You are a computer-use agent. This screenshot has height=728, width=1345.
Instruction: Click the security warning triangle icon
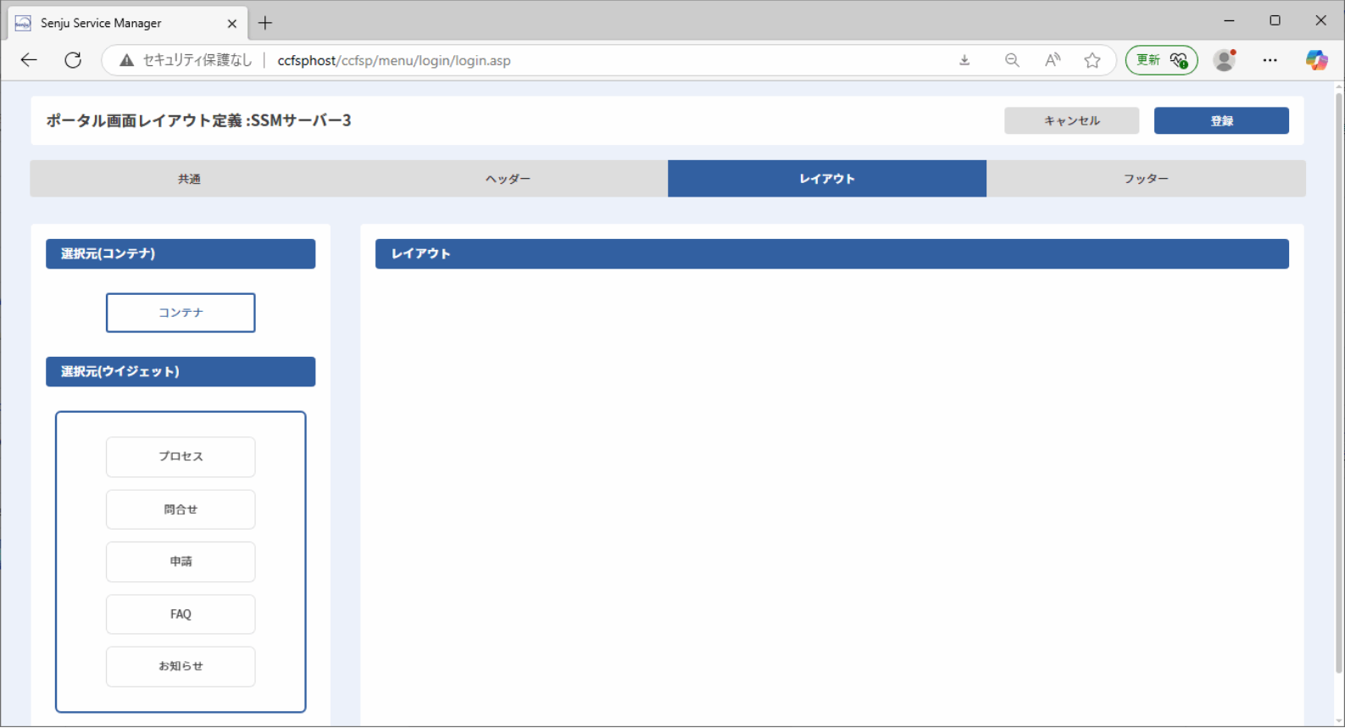pyautogui.click(x=126, y=60)
